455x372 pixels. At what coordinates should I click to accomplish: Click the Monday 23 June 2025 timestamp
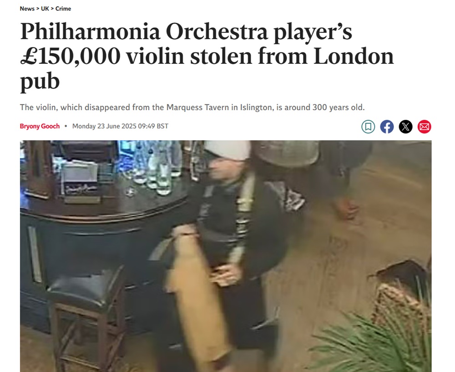[120, 126]
